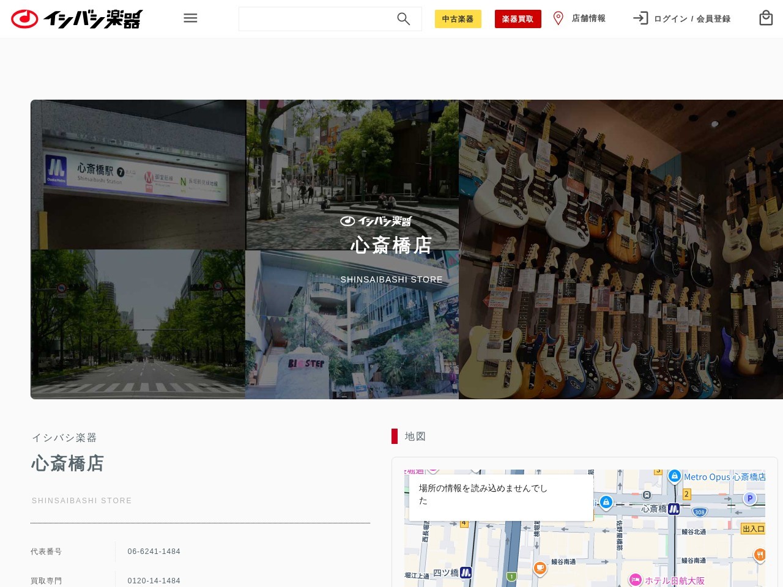
Task: Click the 心斎橋駅 station sign photo
Action: (138, 175)
